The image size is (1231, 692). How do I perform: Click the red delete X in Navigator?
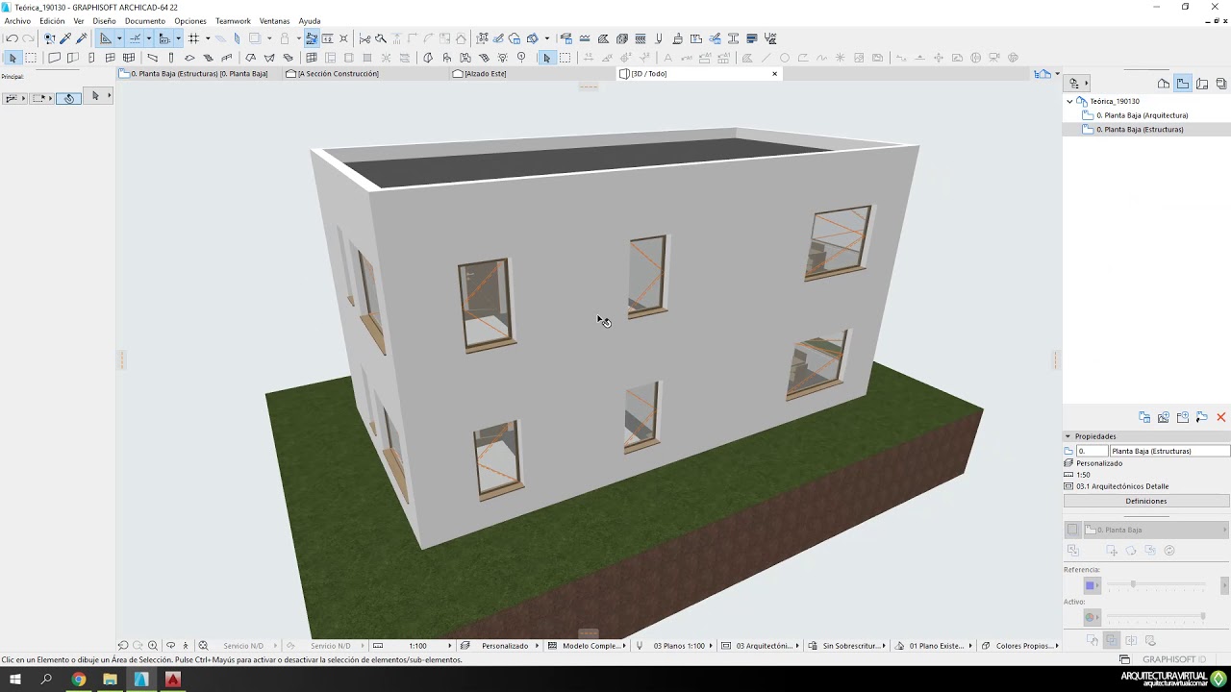pos(1221,417)
